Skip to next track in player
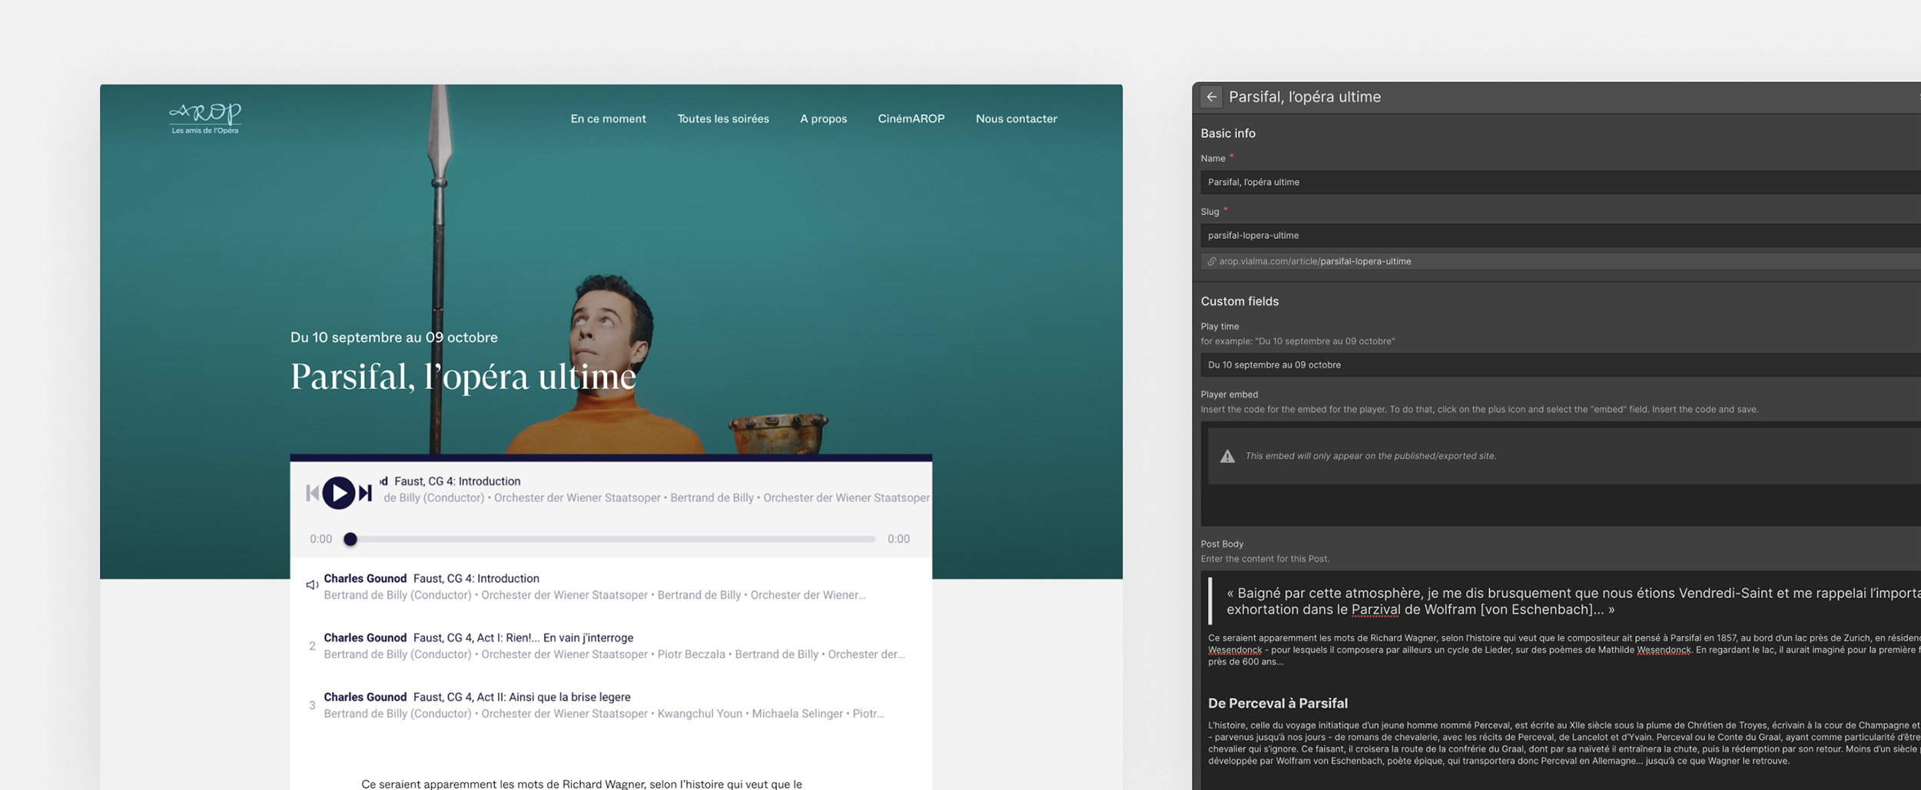 pyautogui.click(x=365, y=493)
